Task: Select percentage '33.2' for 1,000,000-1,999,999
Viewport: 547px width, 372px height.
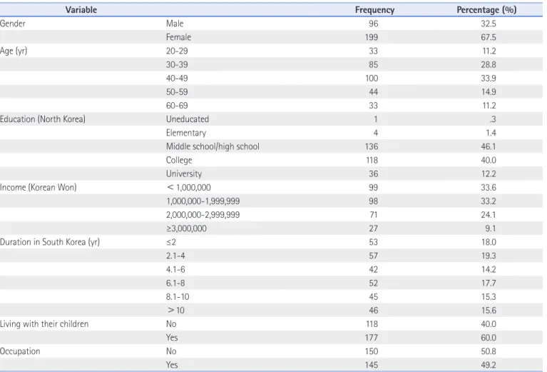Action: (x=489, y=201)
